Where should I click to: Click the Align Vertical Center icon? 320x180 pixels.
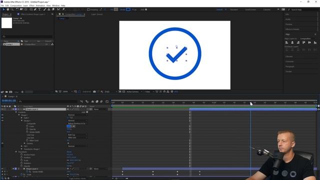[309, 42]
